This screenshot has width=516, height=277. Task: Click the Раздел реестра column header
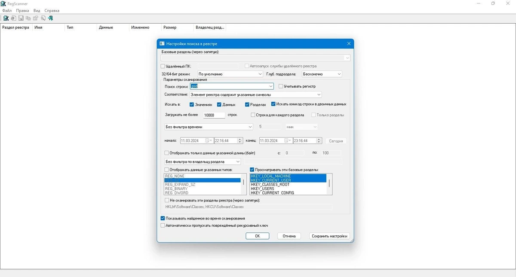coord(16,27)
